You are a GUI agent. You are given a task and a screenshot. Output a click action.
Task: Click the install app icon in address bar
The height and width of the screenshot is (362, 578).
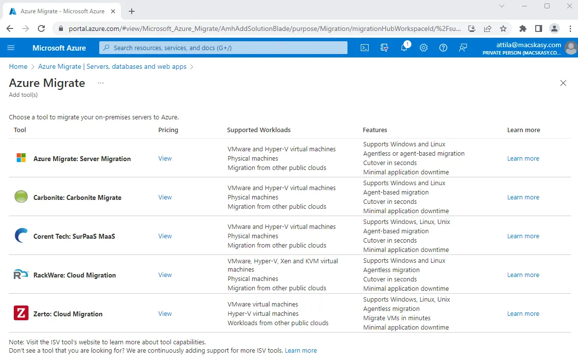click(471, 28)
